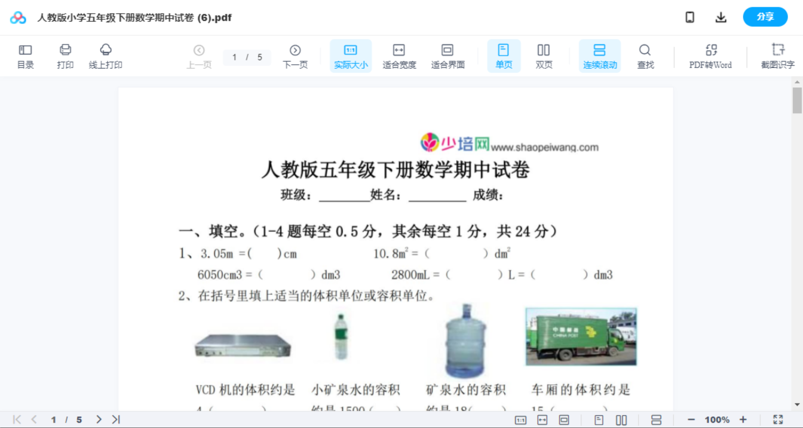Enable 实际大小 actual size view

(350, 56)
